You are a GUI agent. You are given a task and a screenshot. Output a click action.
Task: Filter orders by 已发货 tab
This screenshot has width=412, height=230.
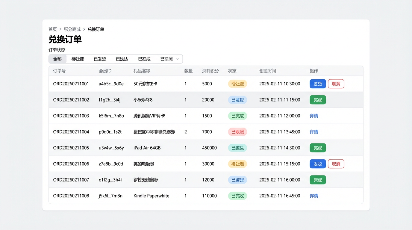pos(100,59)
